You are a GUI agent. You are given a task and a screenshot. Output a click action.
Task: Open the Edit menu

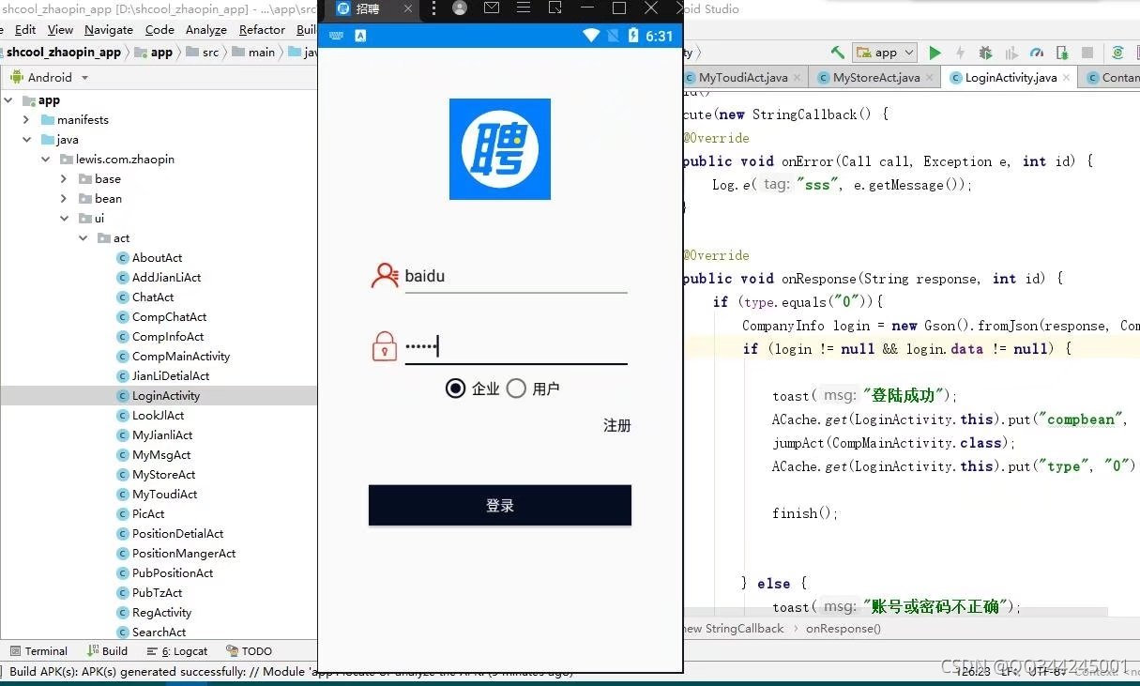pos(25,30)
